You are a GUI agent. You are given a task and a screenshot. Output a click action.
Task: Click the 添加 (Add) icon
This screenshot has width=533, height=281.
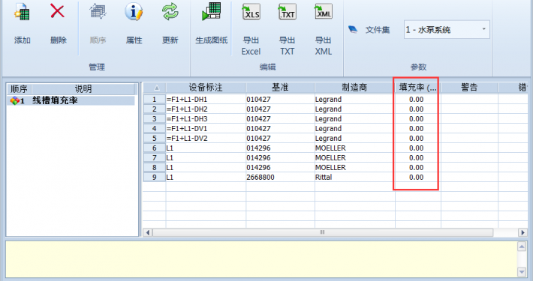[x=22, y=12]
